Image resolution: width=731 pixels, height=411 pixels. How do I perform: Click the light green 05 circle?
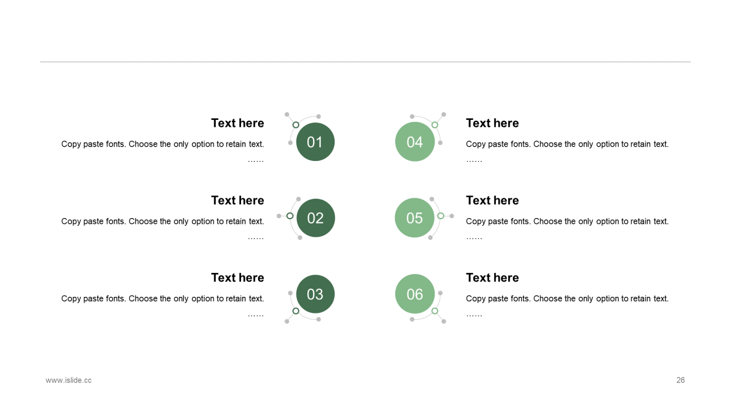click(x=415, y=218)
